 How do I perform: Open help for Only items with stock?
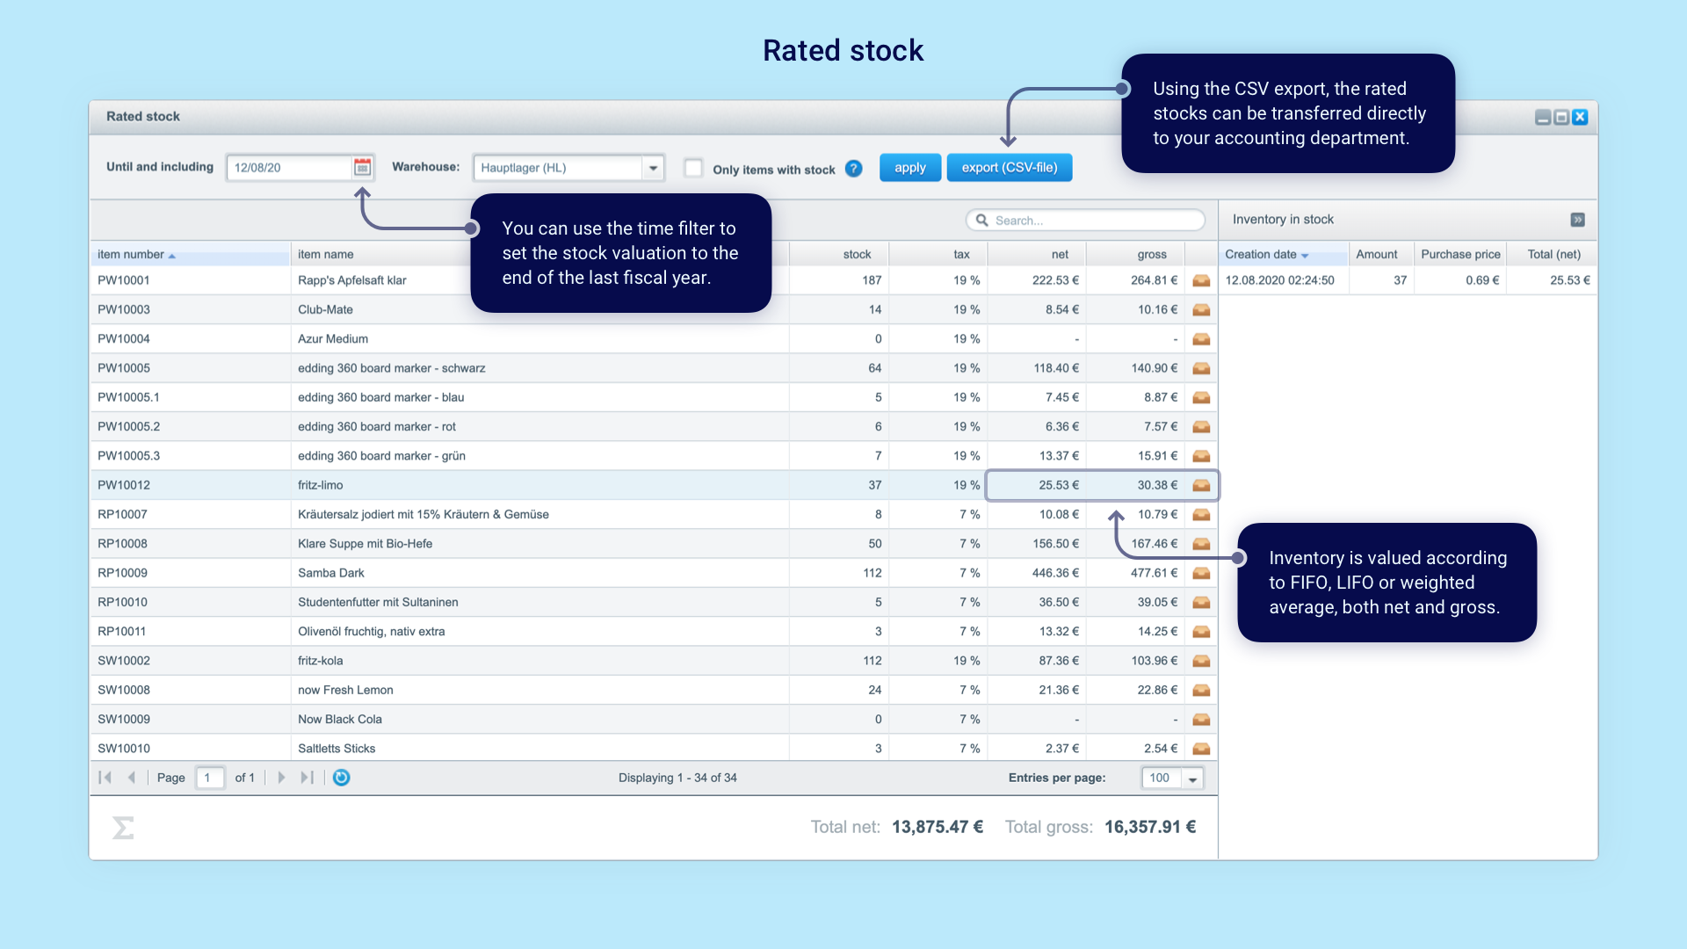[x=853, y=169]
